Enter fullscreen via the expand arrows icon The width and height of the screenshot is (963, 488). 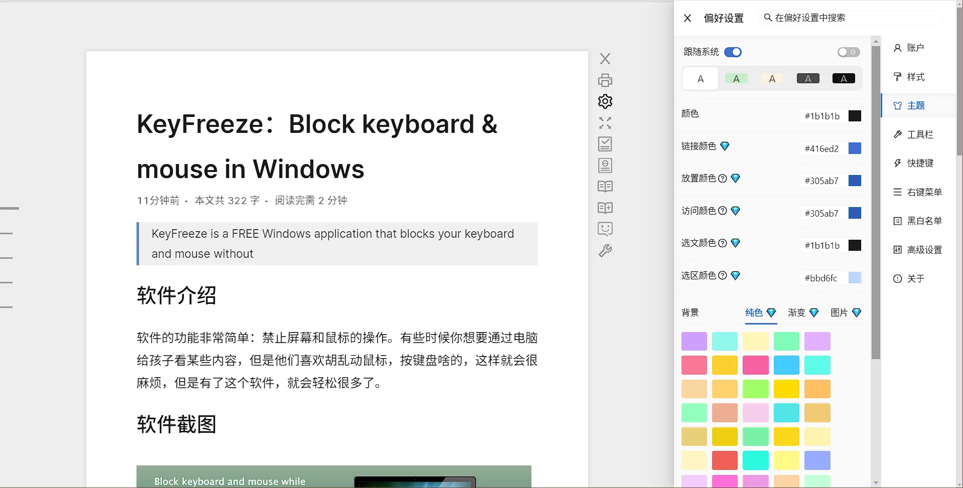(605, 123)
